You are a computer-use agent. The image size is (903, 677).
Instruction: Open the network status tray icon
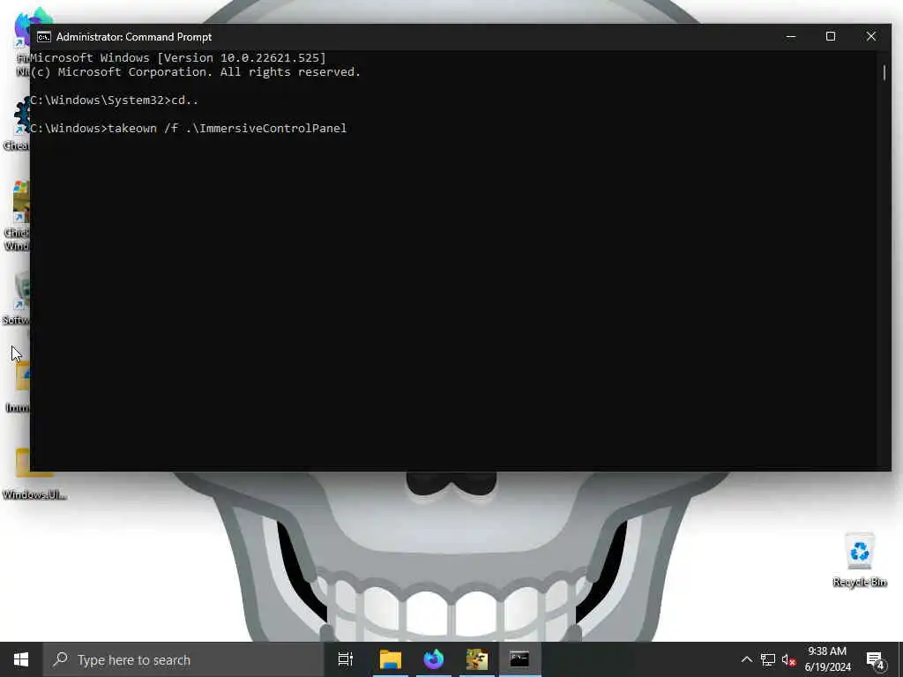[x=768, y=659]
